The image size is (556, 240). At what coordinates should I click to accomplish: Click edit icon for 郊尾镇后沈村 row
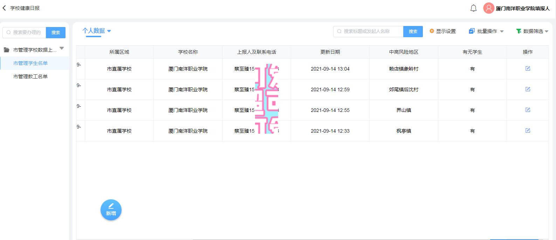coord(528,89)
